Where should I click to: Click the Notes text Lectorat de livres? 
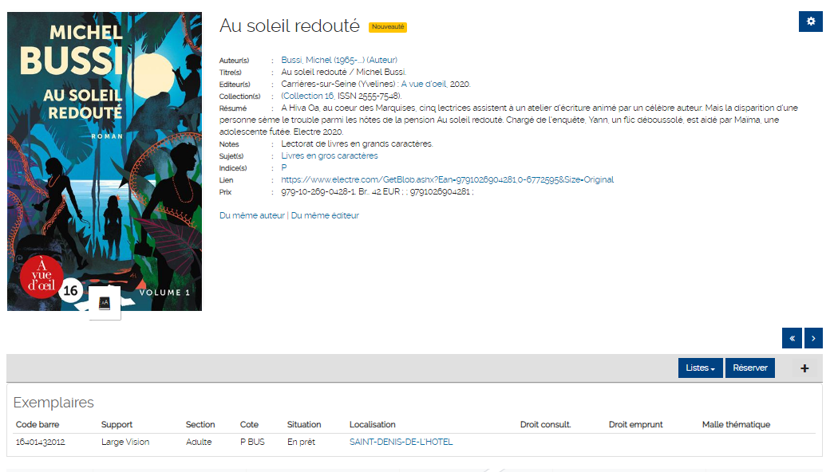click(357, 144)
